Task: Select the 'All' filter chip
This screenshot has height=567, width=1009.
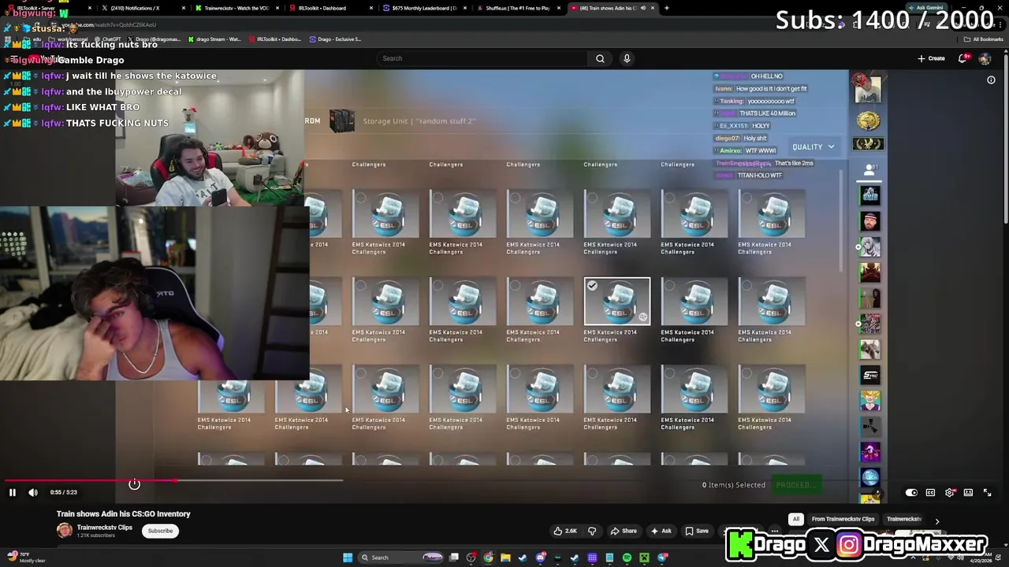Action: pos(796,519)
